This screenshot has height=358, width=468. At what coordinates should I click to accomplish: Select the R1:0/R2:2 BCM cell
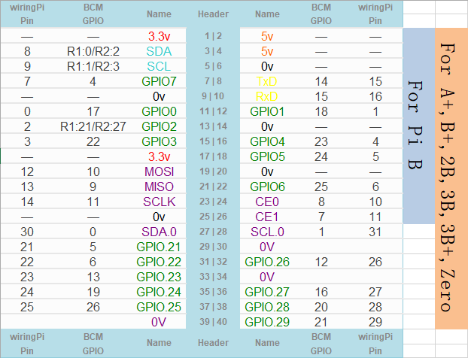93,51
